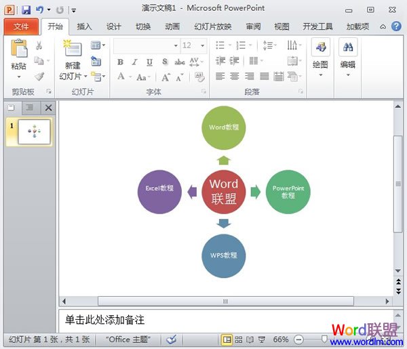Copy selection using the Copy icon
This screenshot has width=407, height=349.
(39, 61)
